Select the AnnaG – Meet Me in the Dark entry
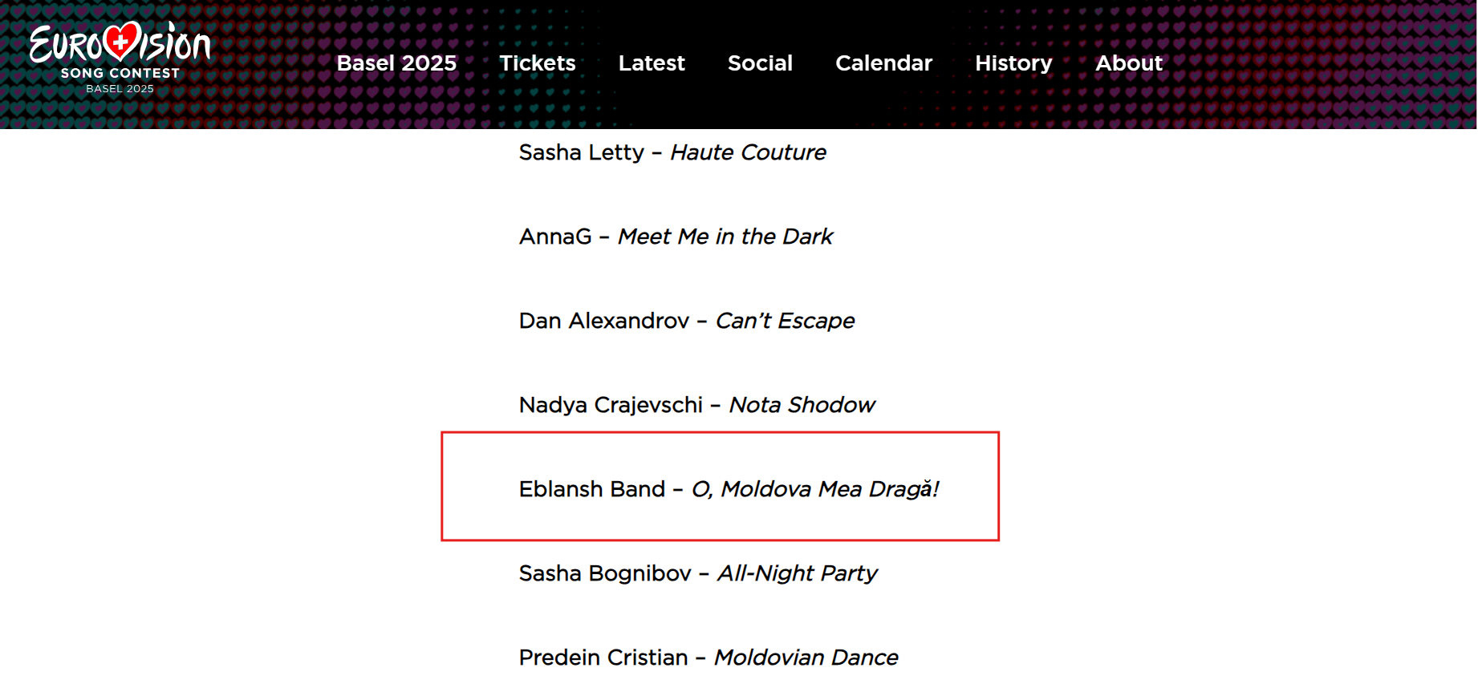1478x696 pixels. (676, 237)
